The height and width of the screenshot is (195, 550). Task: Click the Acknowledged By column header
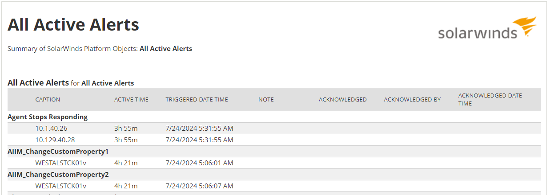[412, 100]
